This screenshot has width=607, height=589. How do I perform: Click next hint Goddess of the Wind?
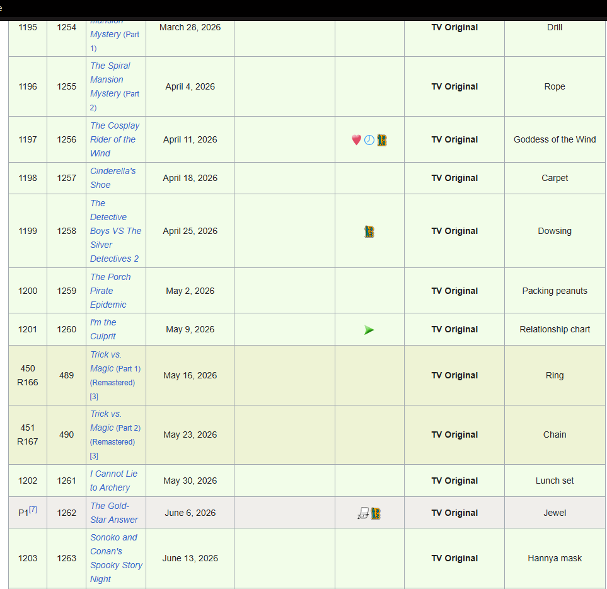coord(554,139)
